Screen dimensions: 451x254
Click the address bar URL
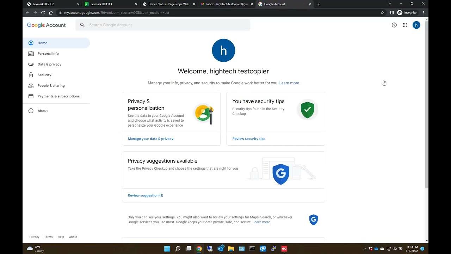[117, 13]
